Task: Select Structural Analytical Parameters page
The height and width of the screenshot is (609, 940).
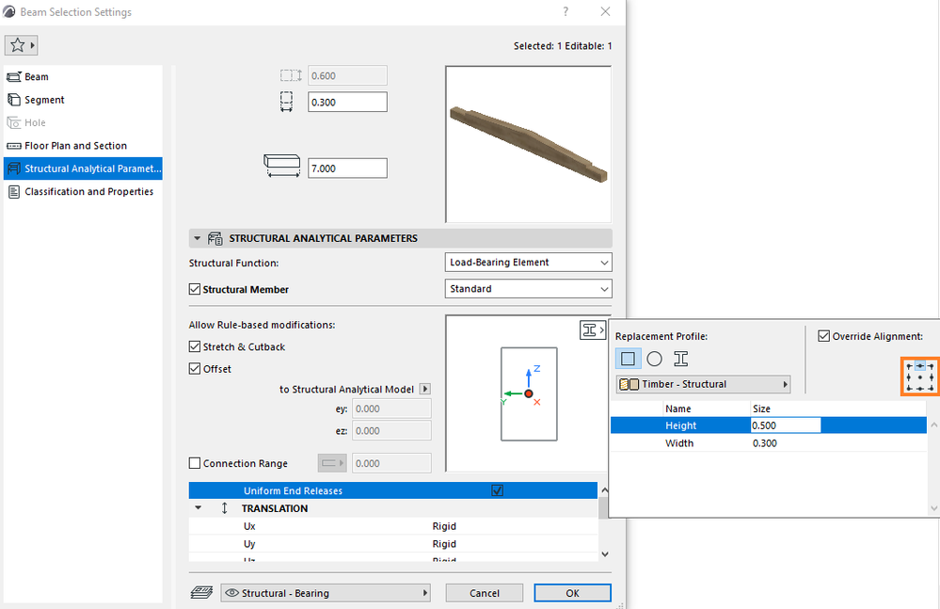Action: click(83, 168)
